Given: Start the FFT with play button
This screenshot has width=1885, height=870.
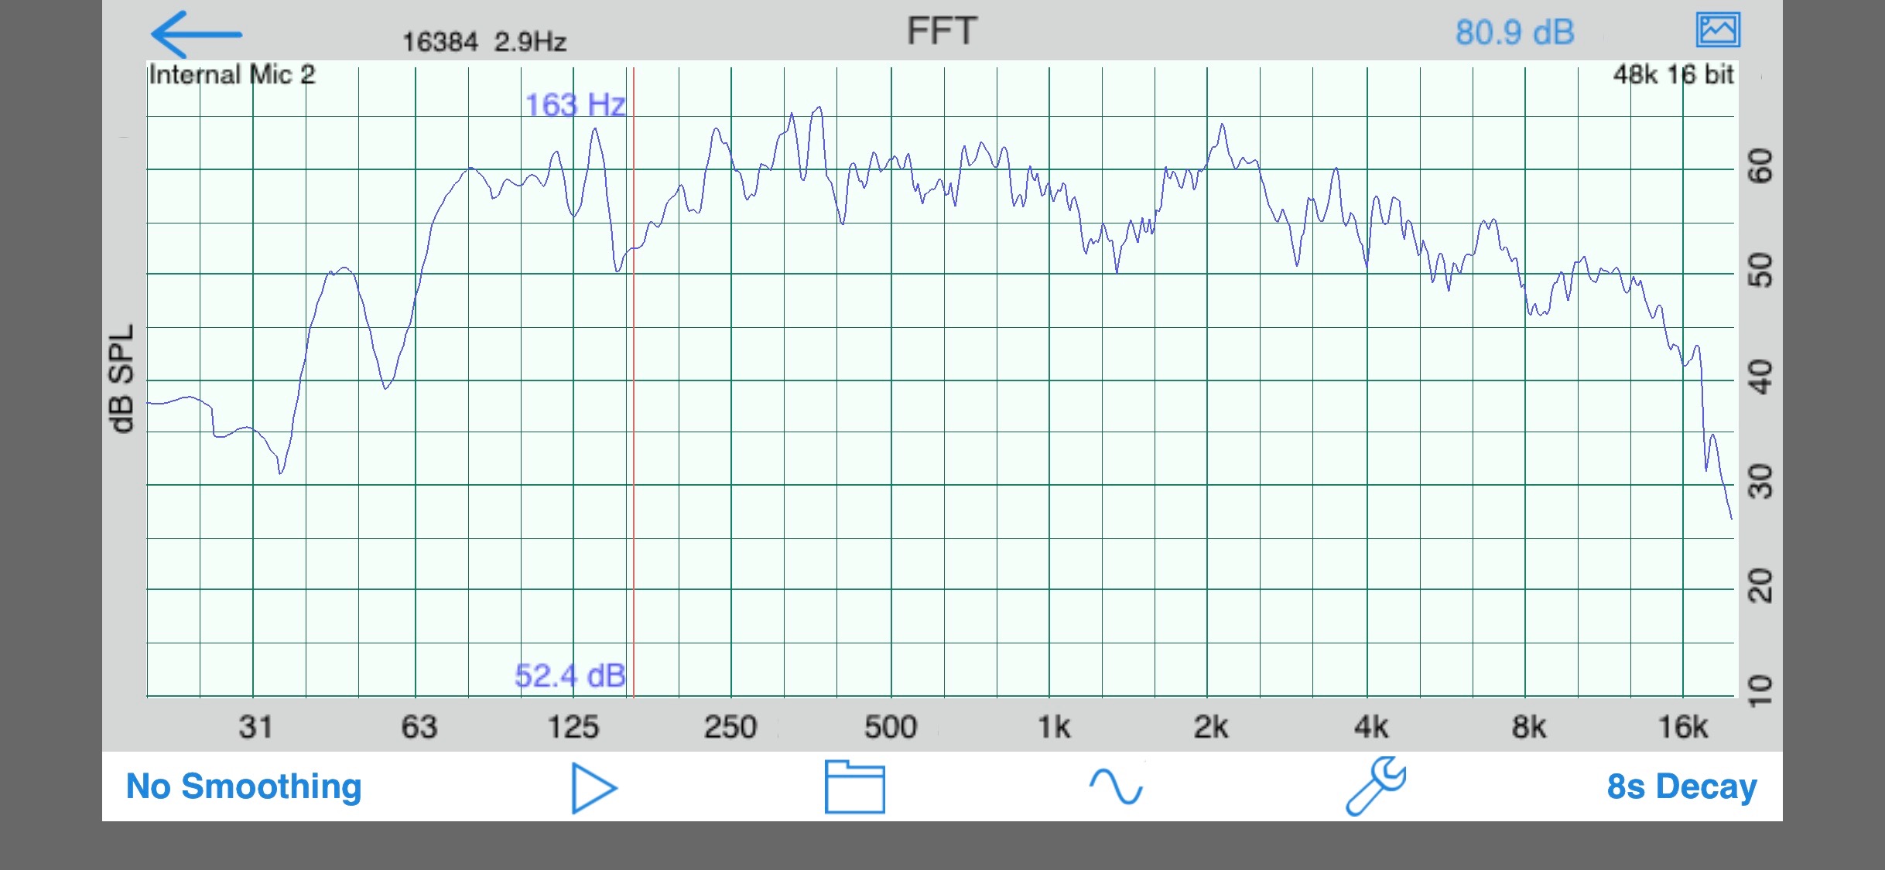Looking at the screenshot, I should [594, 788].
